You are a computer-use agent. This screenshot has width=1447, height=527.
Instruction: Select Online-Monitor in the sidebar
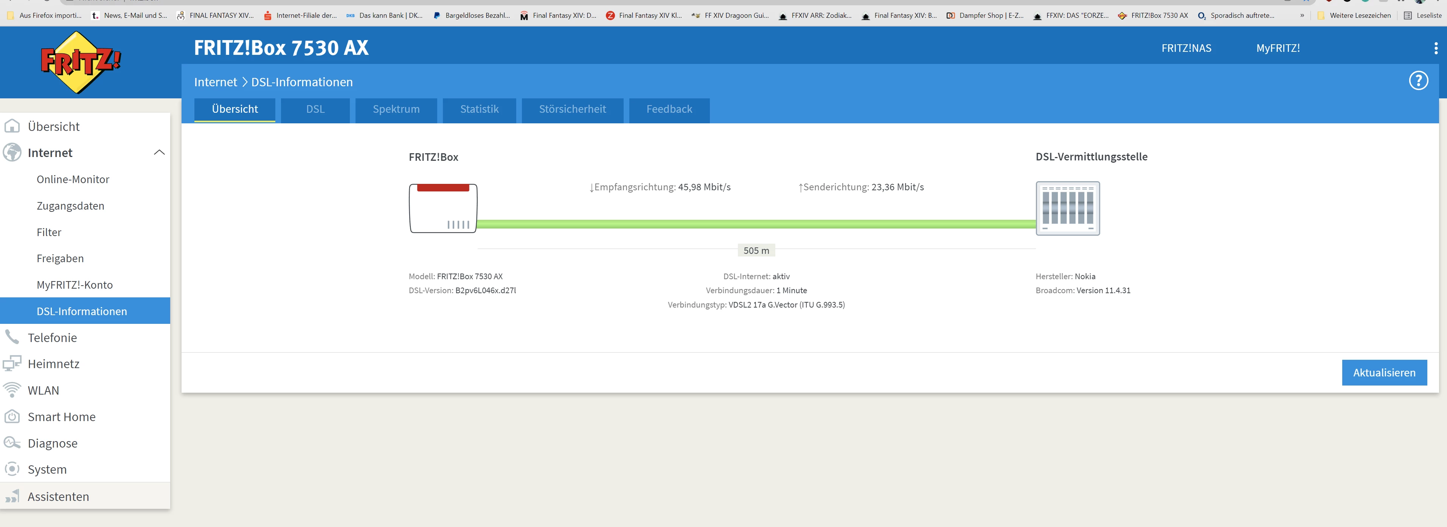tap(73, 179)
